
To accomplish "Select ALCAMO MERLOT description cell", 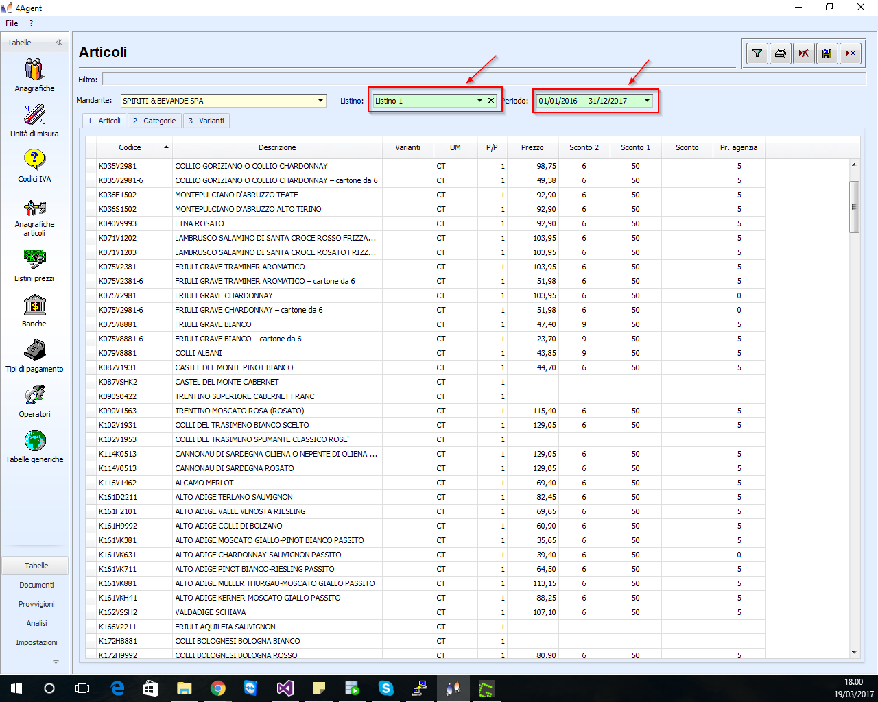I will pyautogui.click(x=277, y=483).
